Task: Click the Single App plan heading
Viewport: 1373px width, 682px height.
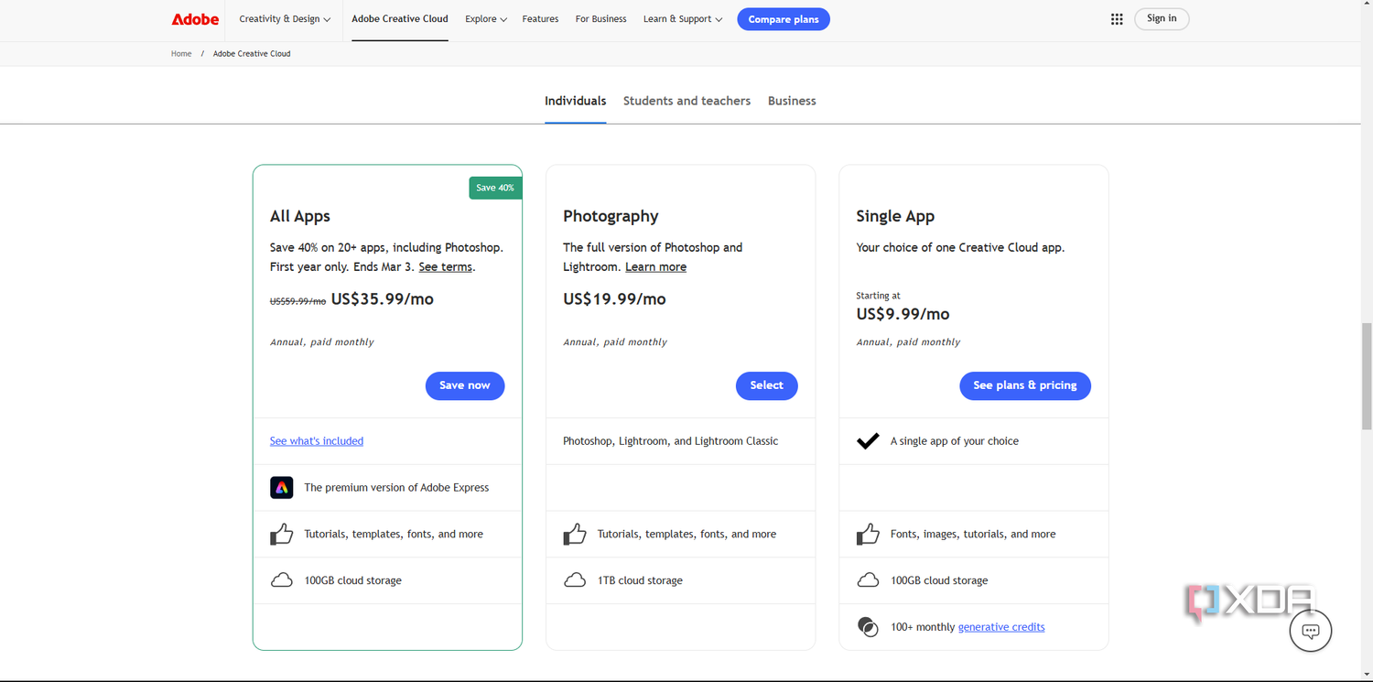Action: 895,217
